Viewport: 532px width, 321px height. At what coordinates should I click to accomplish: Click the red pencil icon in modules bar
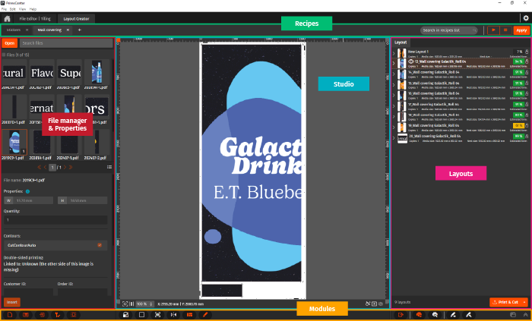click(205, 314)
